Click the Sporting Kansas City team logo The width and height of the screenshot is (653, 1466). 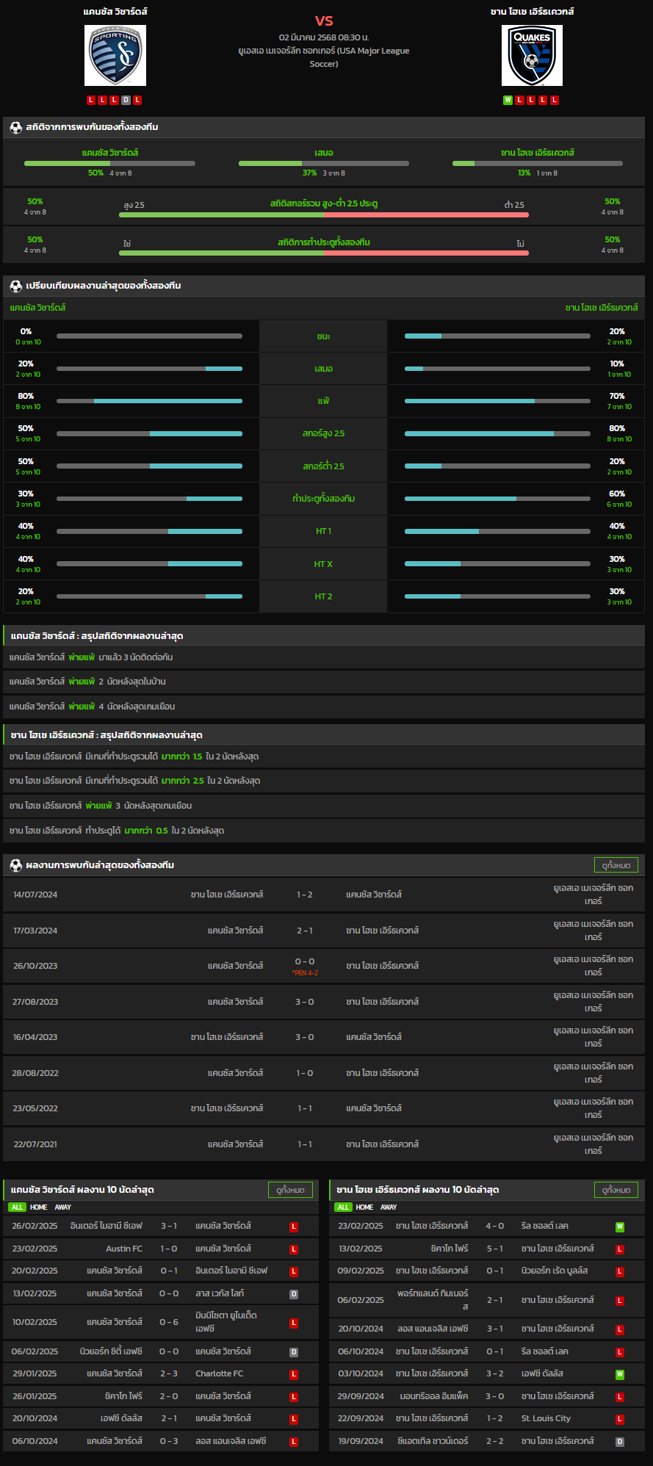(115, 55)
